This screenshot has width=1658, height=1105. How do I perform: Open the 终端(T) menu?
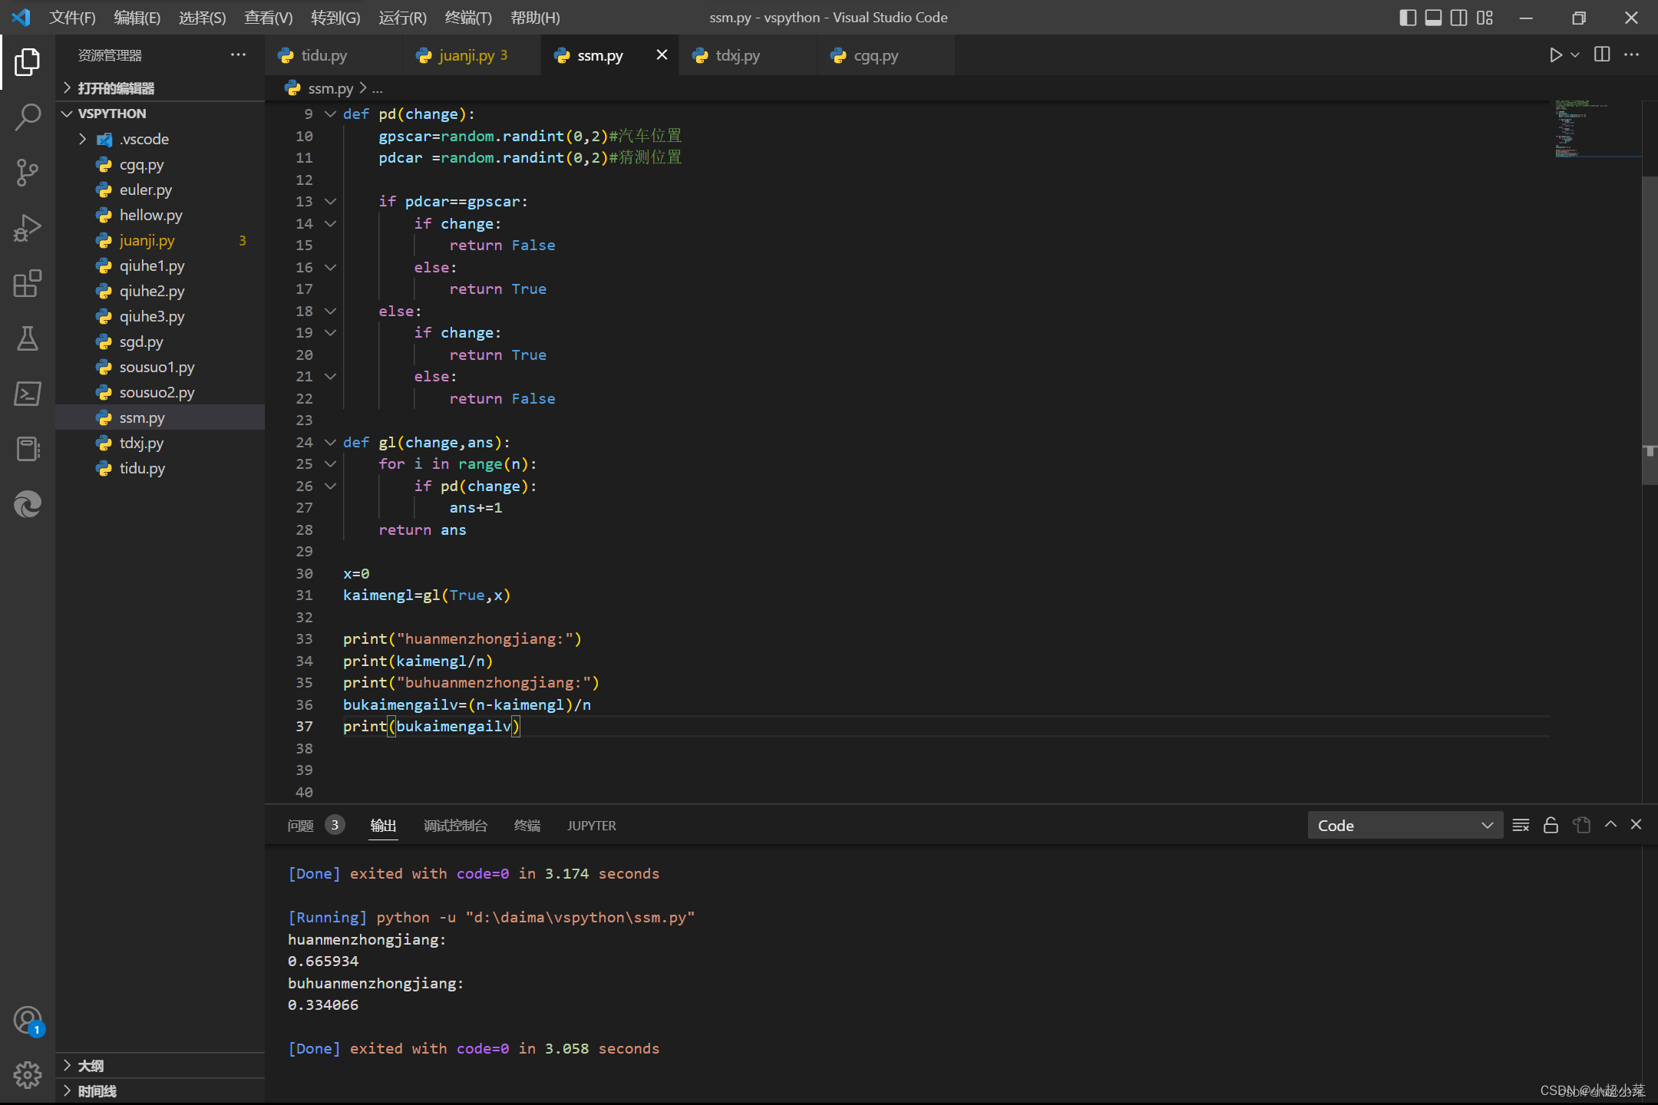pos(468,18)
